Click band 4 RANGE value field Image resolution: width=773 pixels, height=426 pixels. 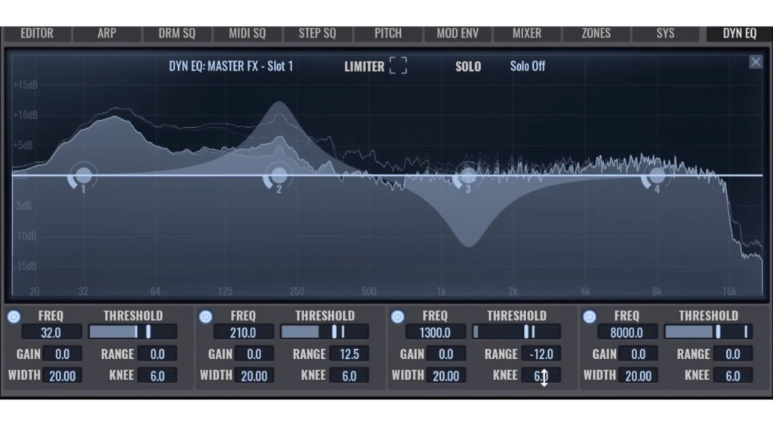[732, 354]
